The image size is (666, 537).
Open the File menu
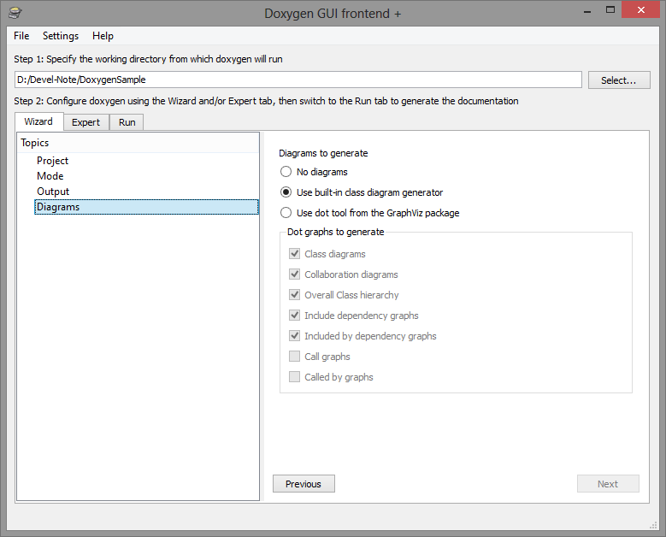pyautogui.click(x=21, y=36)
